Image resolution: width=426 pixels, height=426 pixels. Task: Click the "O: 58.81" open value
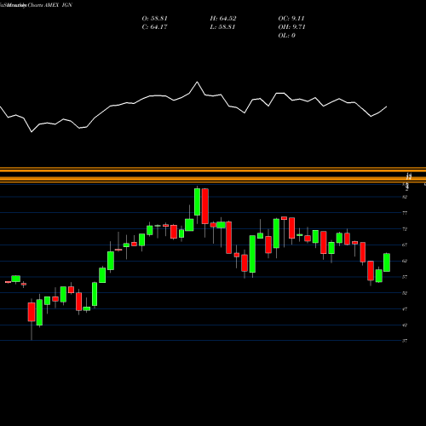click(154, 19)
